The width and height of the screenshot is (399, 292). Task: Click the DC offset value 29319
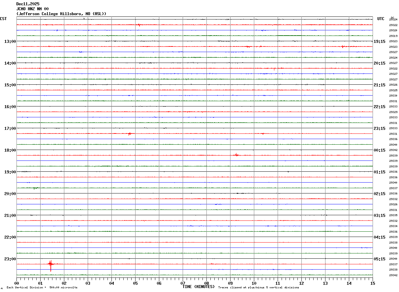coord(393,36)
